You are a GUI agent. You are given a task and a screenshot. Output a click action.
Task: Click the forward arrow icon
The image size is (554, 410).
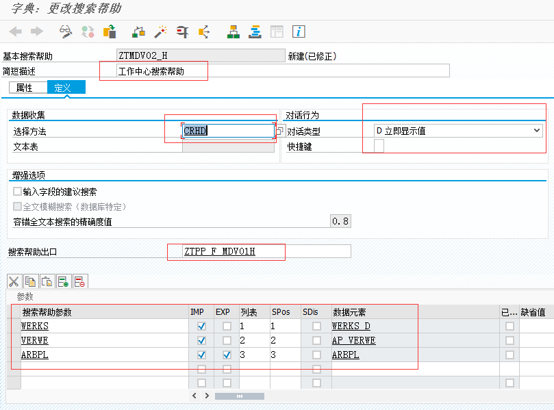(x=37, y=31)
